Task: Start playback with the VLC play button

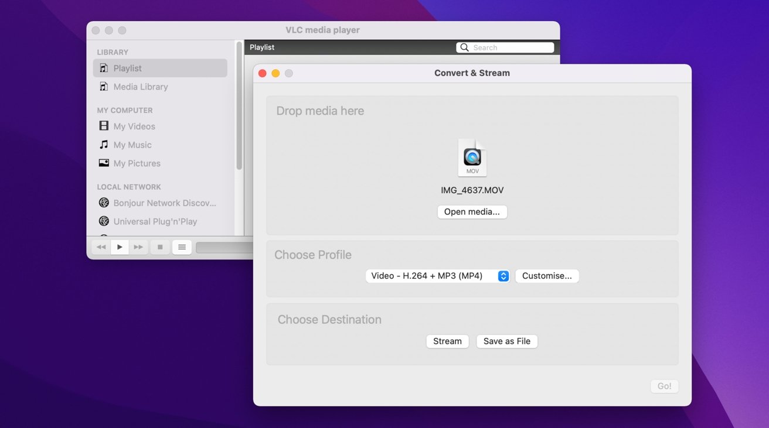Action: pos(120,247)
